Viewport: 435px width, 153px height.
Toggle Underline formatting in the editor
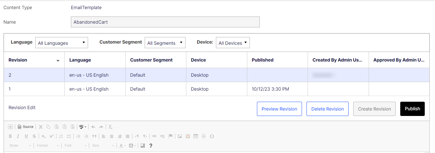coord(26,136)
